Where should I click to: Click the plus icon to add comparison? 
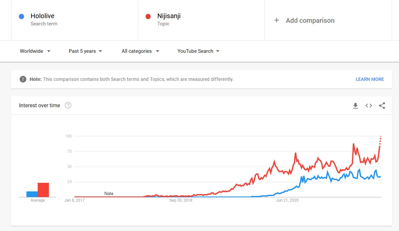pyautogui.click(x=277, y=20)
